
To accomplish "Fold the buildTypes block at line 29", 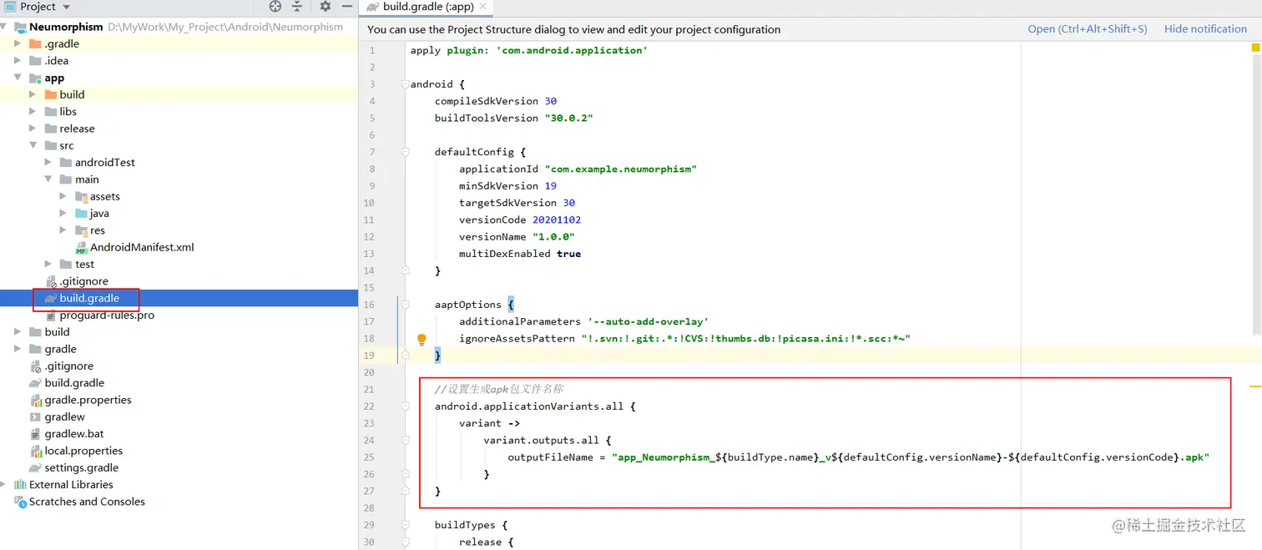I will [406, 525].
